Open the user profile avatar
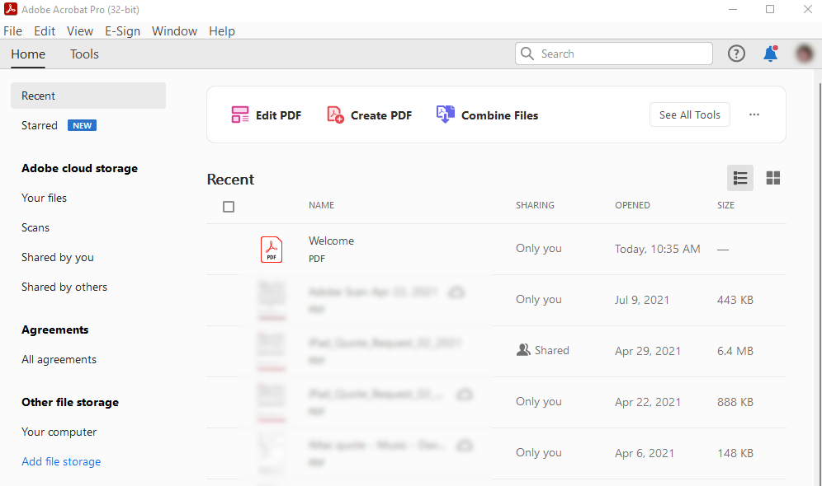Image resolution: width=822 pixels, height=486 pixels. (805, 54)
